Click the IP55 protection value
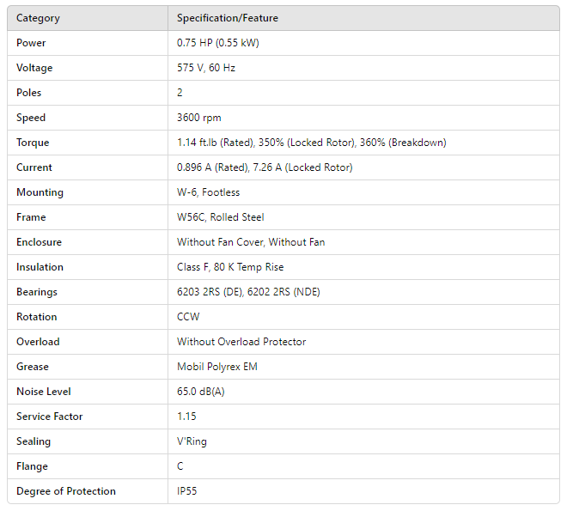 pos(188,491)
